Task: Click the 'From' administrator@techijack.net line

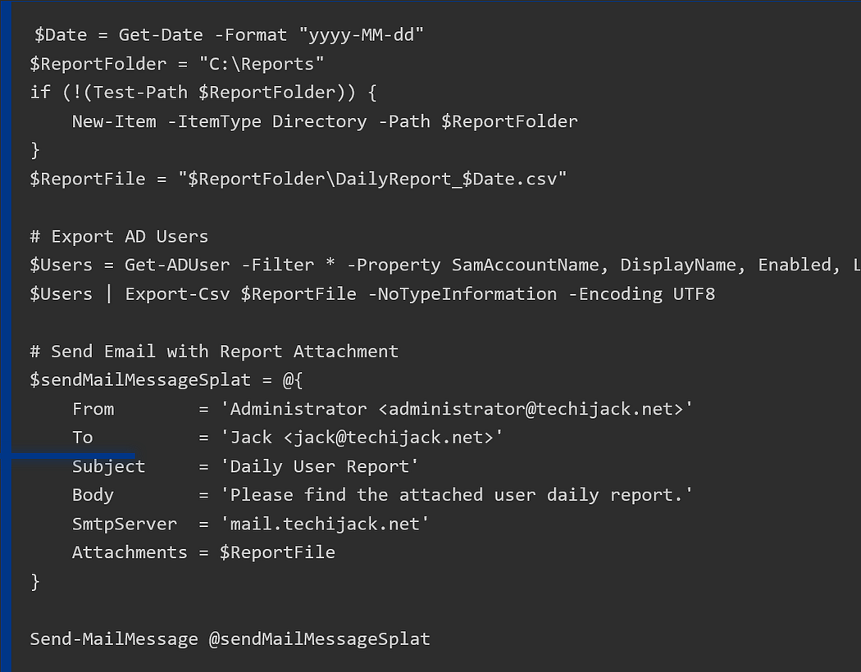Action: coord(383,409)
